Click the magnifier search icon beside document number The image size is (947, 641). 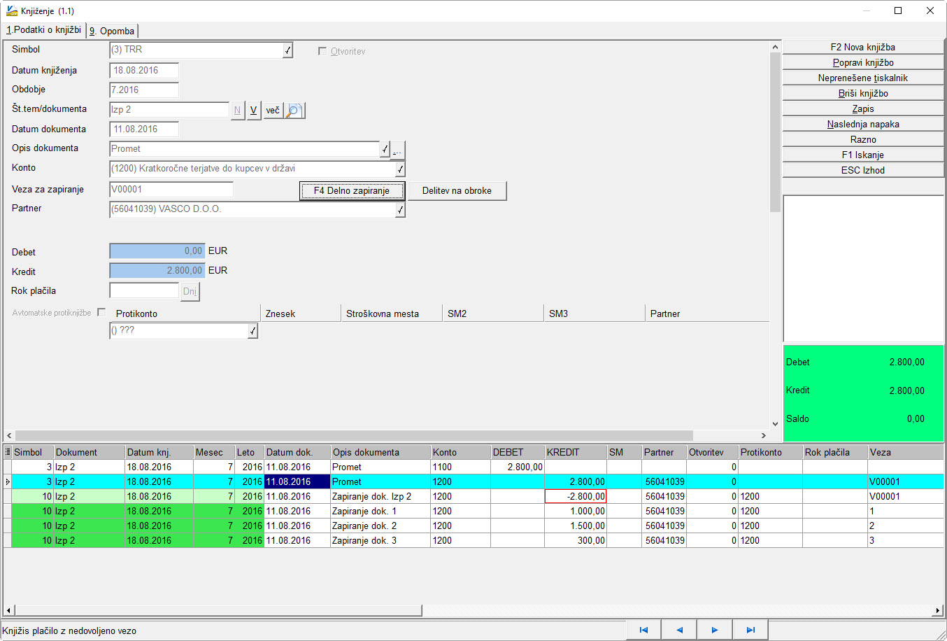294,111
